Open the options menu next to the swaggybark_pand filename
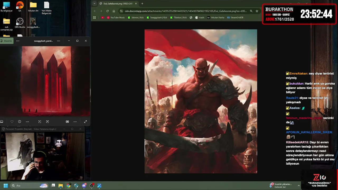The height and width of the screenshot is (190, 338). click(58, 41)
